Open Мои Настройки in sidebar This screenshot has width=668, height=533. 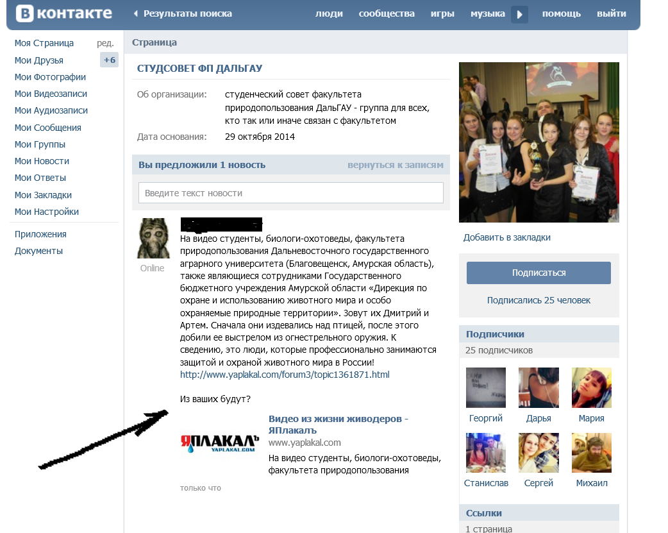pos(46,212)
